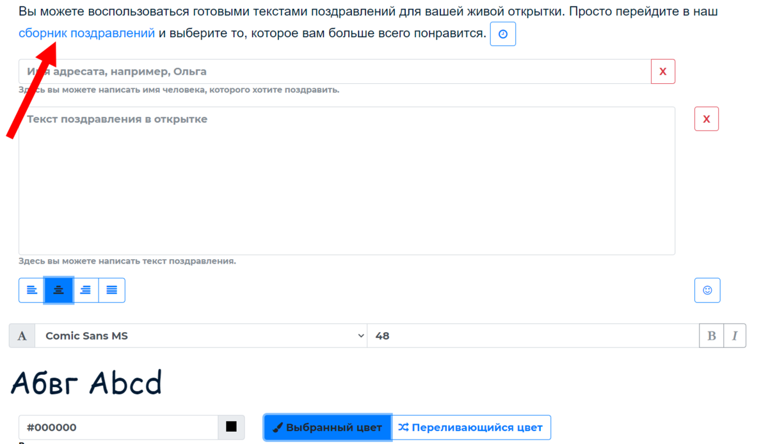Toggle italic text formatting

pos(735,336)
